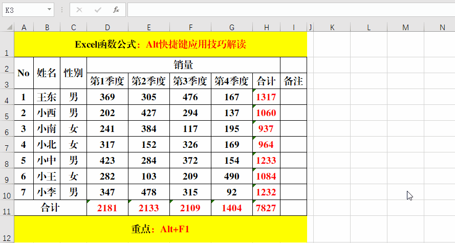455x243 pixels.
Task: Select row 1 header
Action: coord(7,44)
